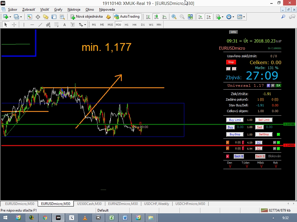The width and height of the screenshot is (297, 222).
Task: Switch timeframe to M15
Action: coord(110,25)
